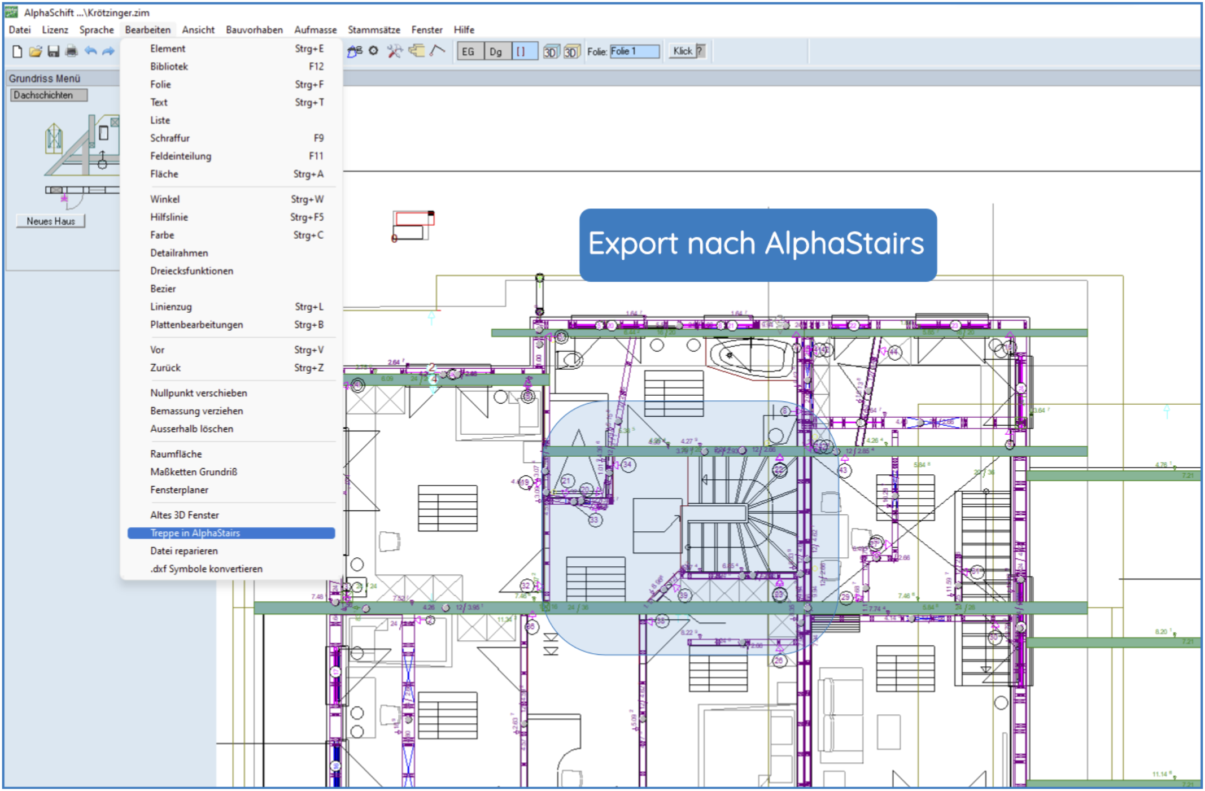1205x791 pixels.
Task: Close the open Bearbeiten menu
Action: 148,30
